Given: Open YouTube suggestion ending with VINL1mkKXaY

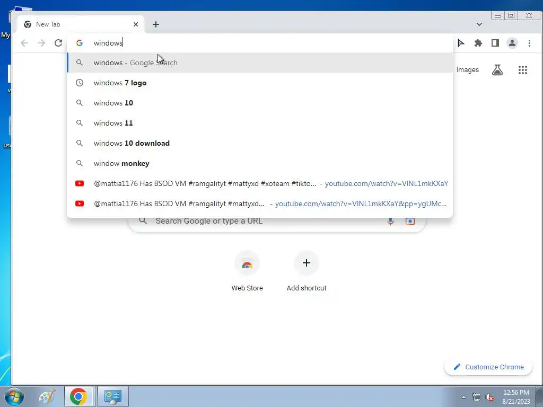Looking at the screenshot, I should point(260,183).
